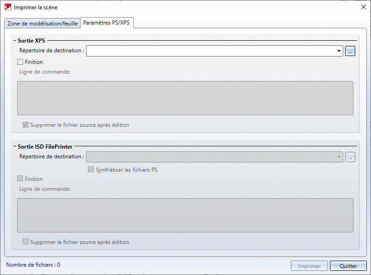Toggle Supprimer le fichier source in Sortie XPS
The height and width of the screenshot is (275, 371).
pyautogui.click(x=26, y=125)
